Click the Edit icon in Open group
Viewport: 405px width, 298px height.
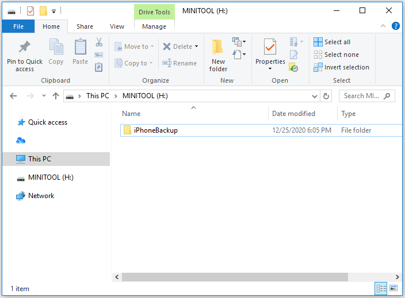tap(293, 55)
